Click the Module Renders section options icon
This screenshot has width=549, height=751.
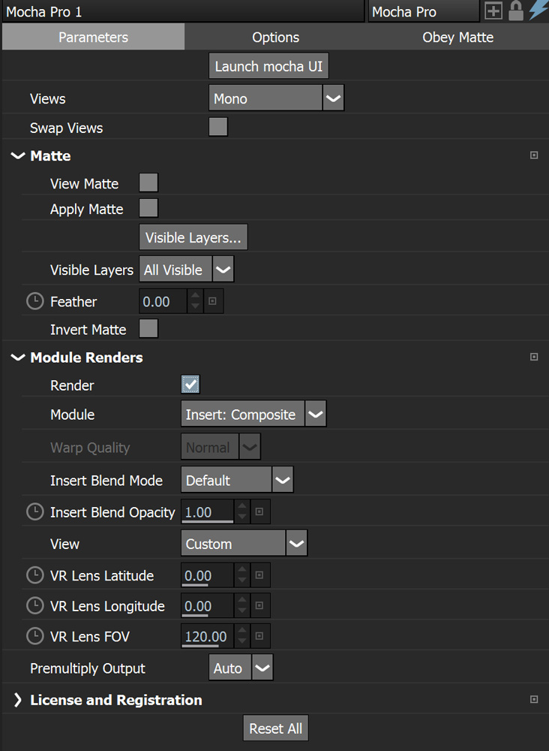(x=534, y=357)
